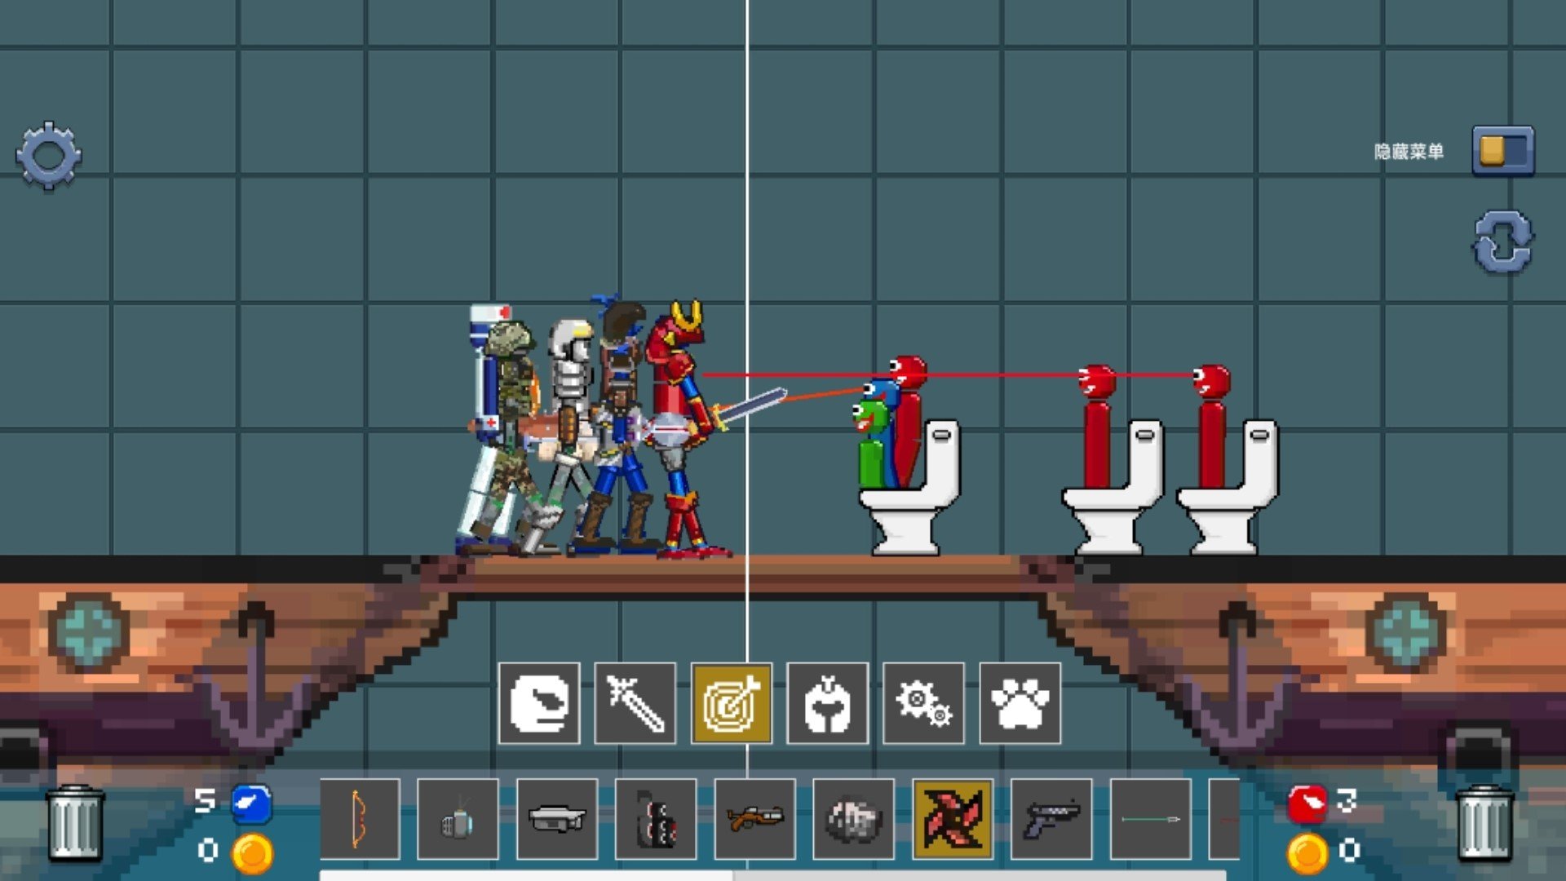Screen dimensions: 1566x881
Task: Switch to the sword melee weapons tab
Action: click(x=635, y=703)
